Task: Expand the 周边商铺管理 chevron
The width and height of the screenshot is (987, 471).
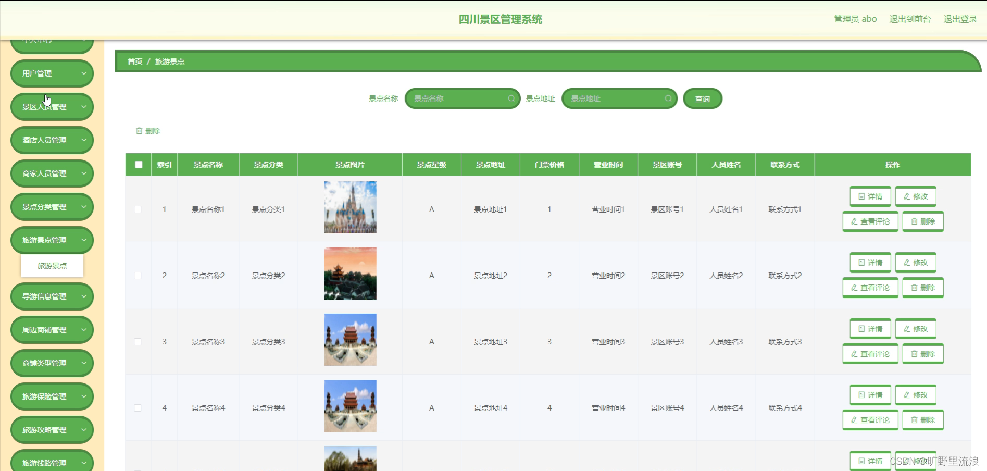Action: pyautogui.click(x=84, y=330)
